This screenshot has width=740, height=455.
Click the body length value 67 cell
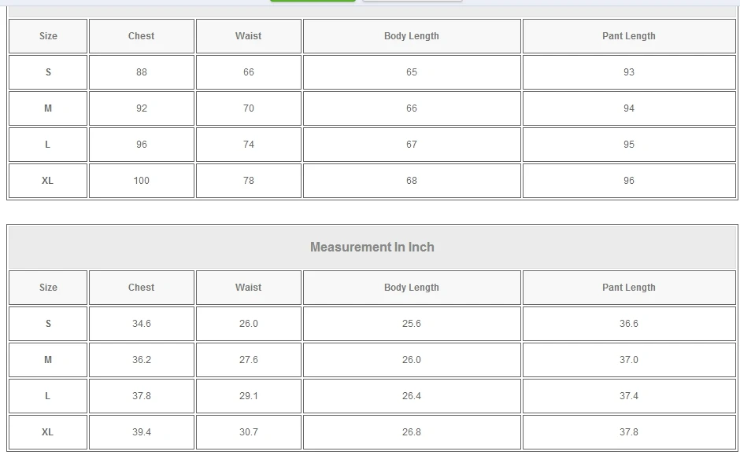412,145
